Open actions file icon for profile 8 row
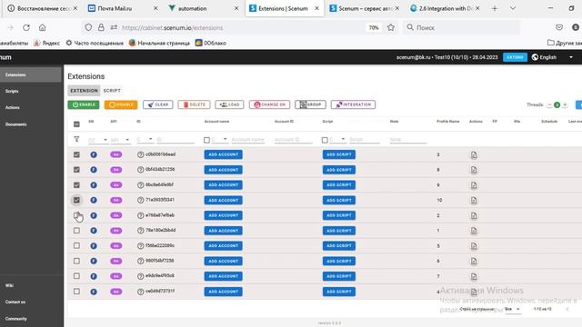This screenshot has height=327, width=582. pos(474,170)
